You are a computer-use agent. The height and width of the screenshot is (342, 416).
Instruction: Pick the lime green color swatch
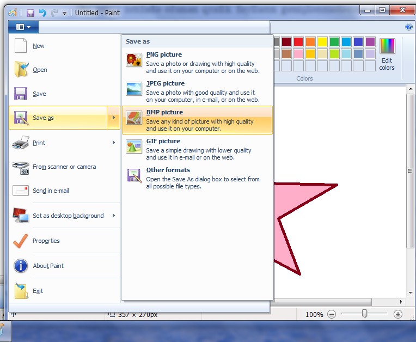point(334,53)
